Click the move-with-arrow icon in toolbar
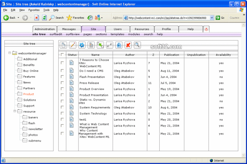The height and width of the screenshot is (164, 247). click(100, 45)
